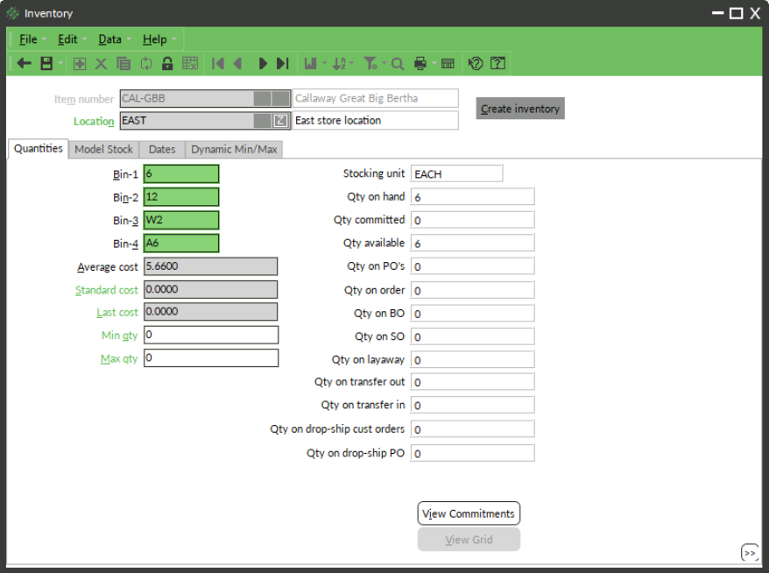Open the Edit menu
This screenshot has height=573, width=769.
67,39
